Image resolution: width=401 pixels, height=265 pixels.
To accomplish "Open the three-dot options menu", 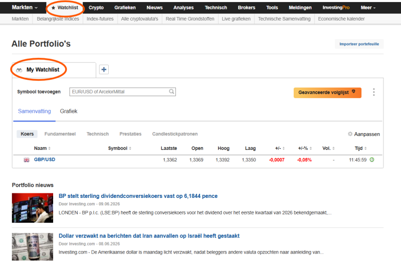I will [373, 92].
